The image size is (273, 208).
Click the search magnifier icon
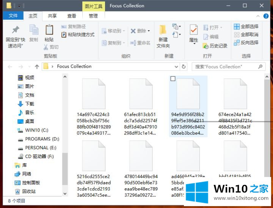(x=260, y=67)
